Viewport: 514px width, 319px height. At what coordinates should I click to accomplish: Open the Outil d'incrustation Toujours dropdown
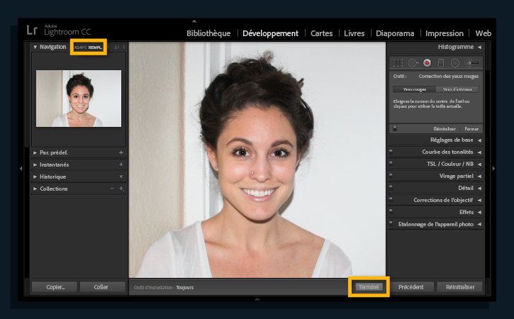(x=185, y=288)
